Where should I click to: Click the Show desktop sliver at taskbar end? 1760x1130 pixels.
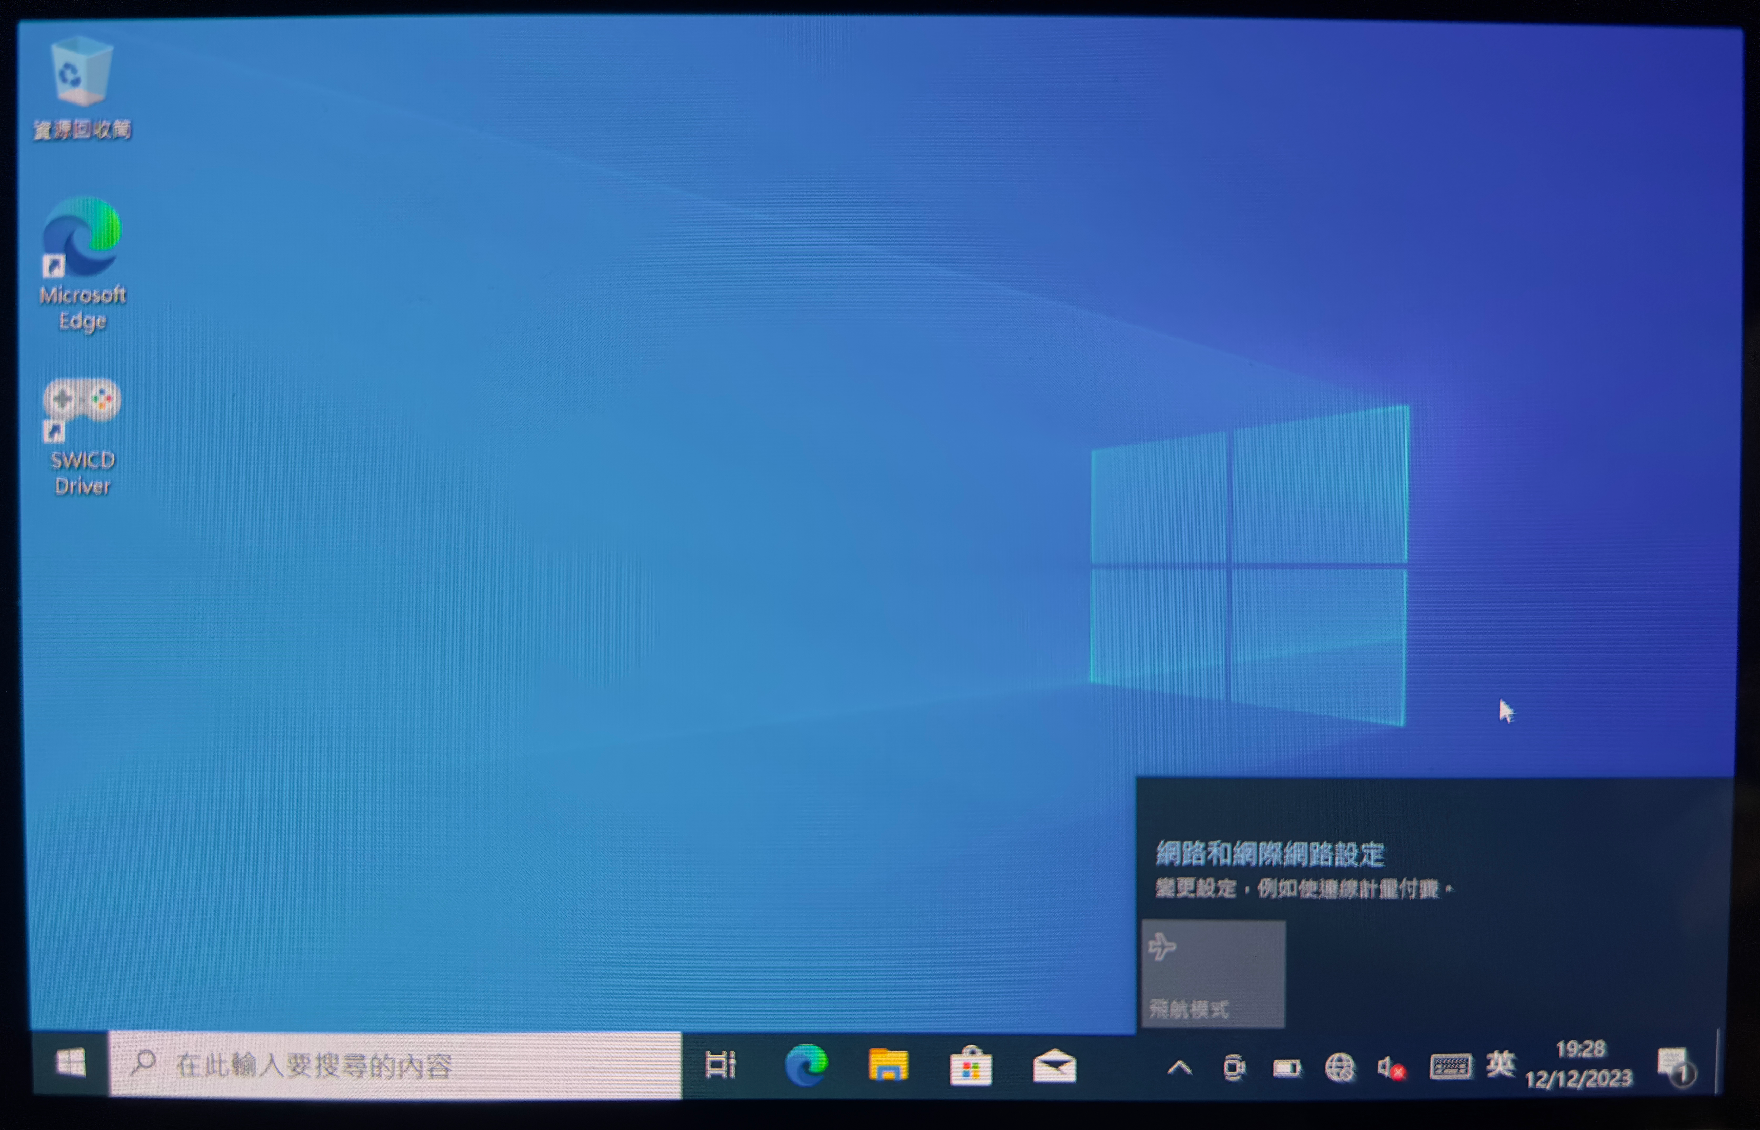(x=1718, y=1062)
